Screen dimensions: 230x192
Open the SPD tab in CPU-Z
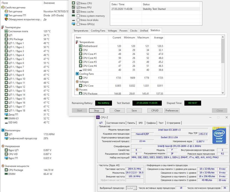coord(141,123)
